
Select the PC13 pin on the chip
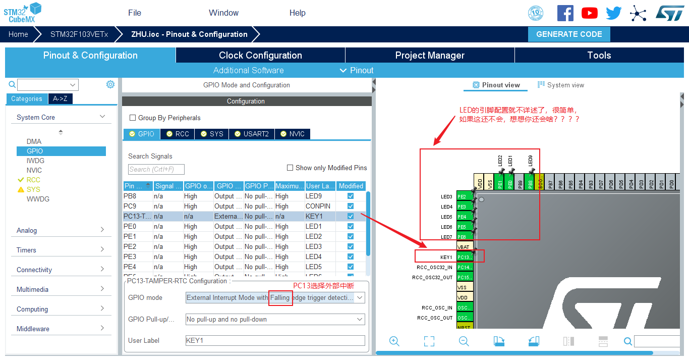[465, 257]
